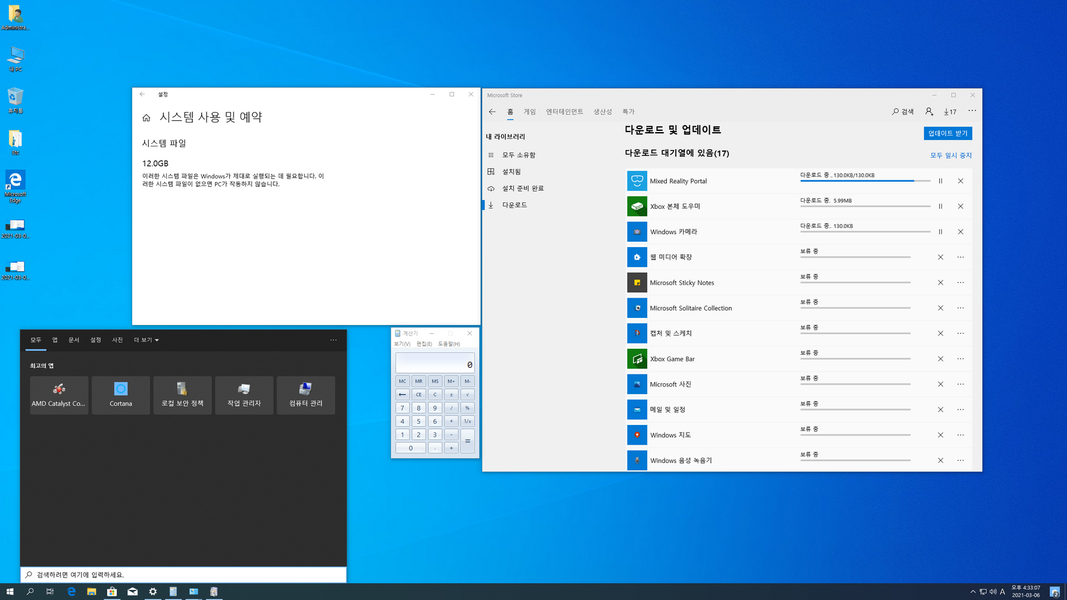1067x600 pixels.
Task: Click Microsoft Solitaire Collection app icon
Action: 637,308
